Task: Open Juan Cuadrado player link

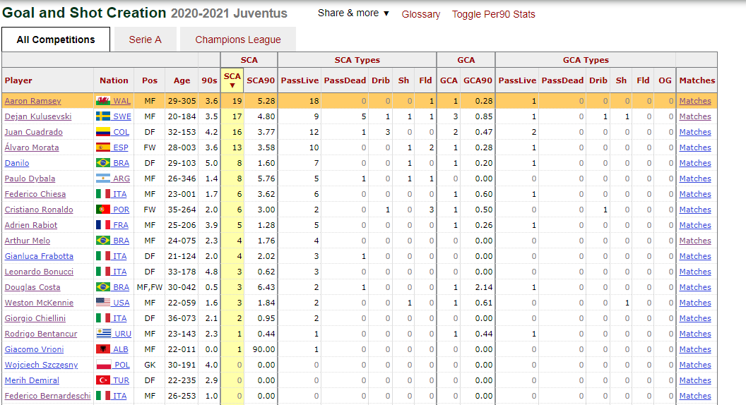Action: [x=34, y=132]
